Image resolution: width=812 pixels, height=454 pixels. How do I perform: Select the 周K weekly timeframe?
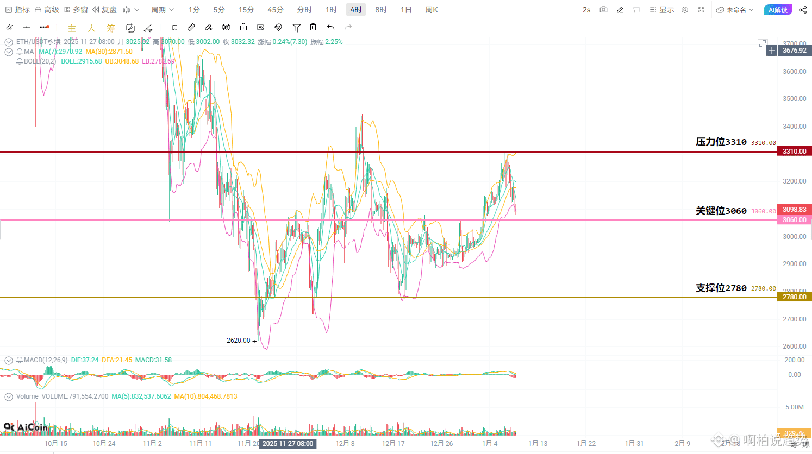click(x=432, y=10)
